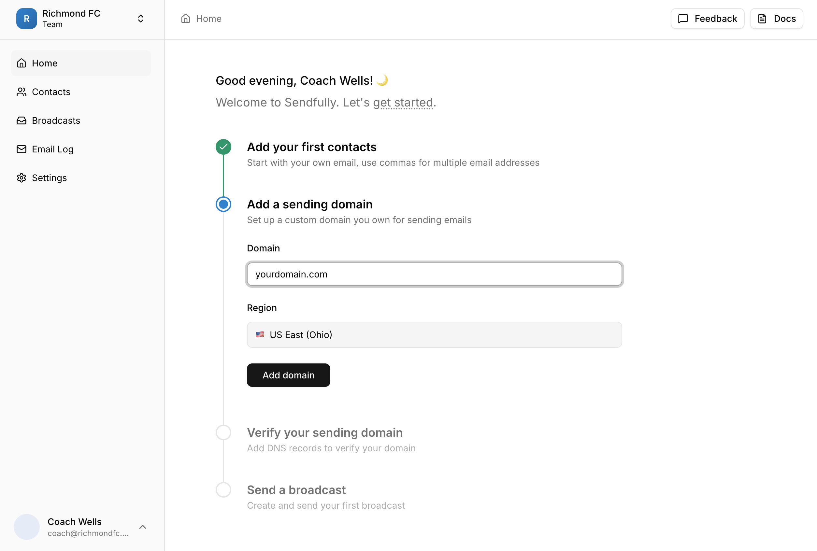Click the completed Add your first contacts checkmark

point(223,147)
